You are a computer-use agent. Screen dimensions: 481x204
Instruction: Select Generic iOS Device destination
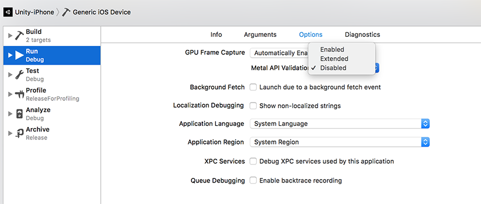point(102,12)
